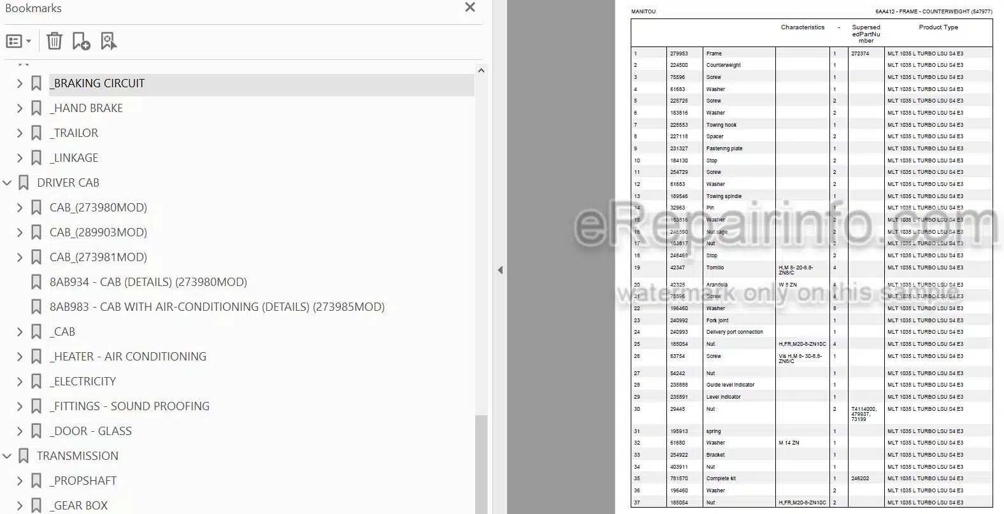This screenshot has height=514, width=1004.
Task: Expand the _ELECTRICITY bookmark
Action: click(19, 382)
